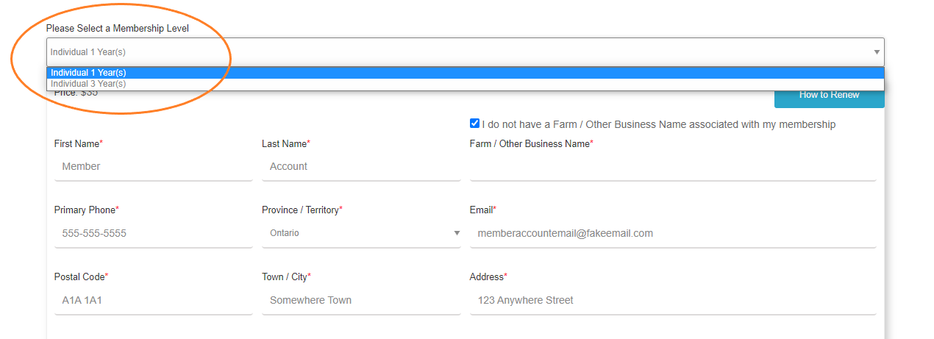The height and width of the screenshot is (339, 934).
Task: Click the Province / Territory dropdown arrow
Action: (x=456, y=233)
